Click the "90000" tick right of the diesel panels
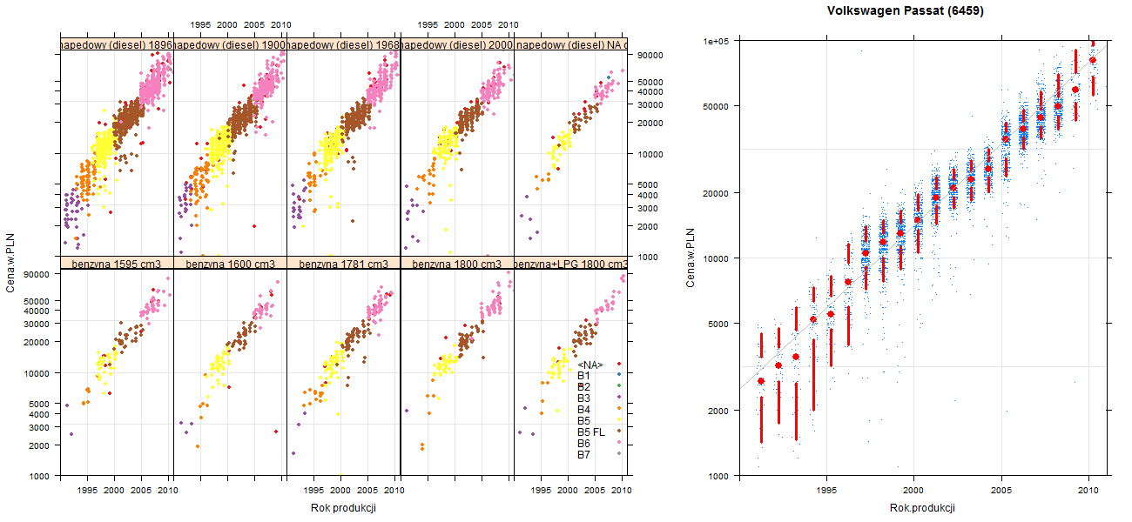The width and height of the screenshot is (1132, 522). click(651, 56)
